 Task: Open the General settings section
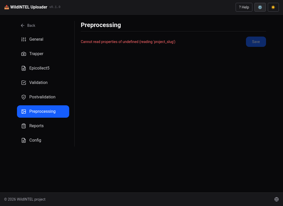click(43, 39)
